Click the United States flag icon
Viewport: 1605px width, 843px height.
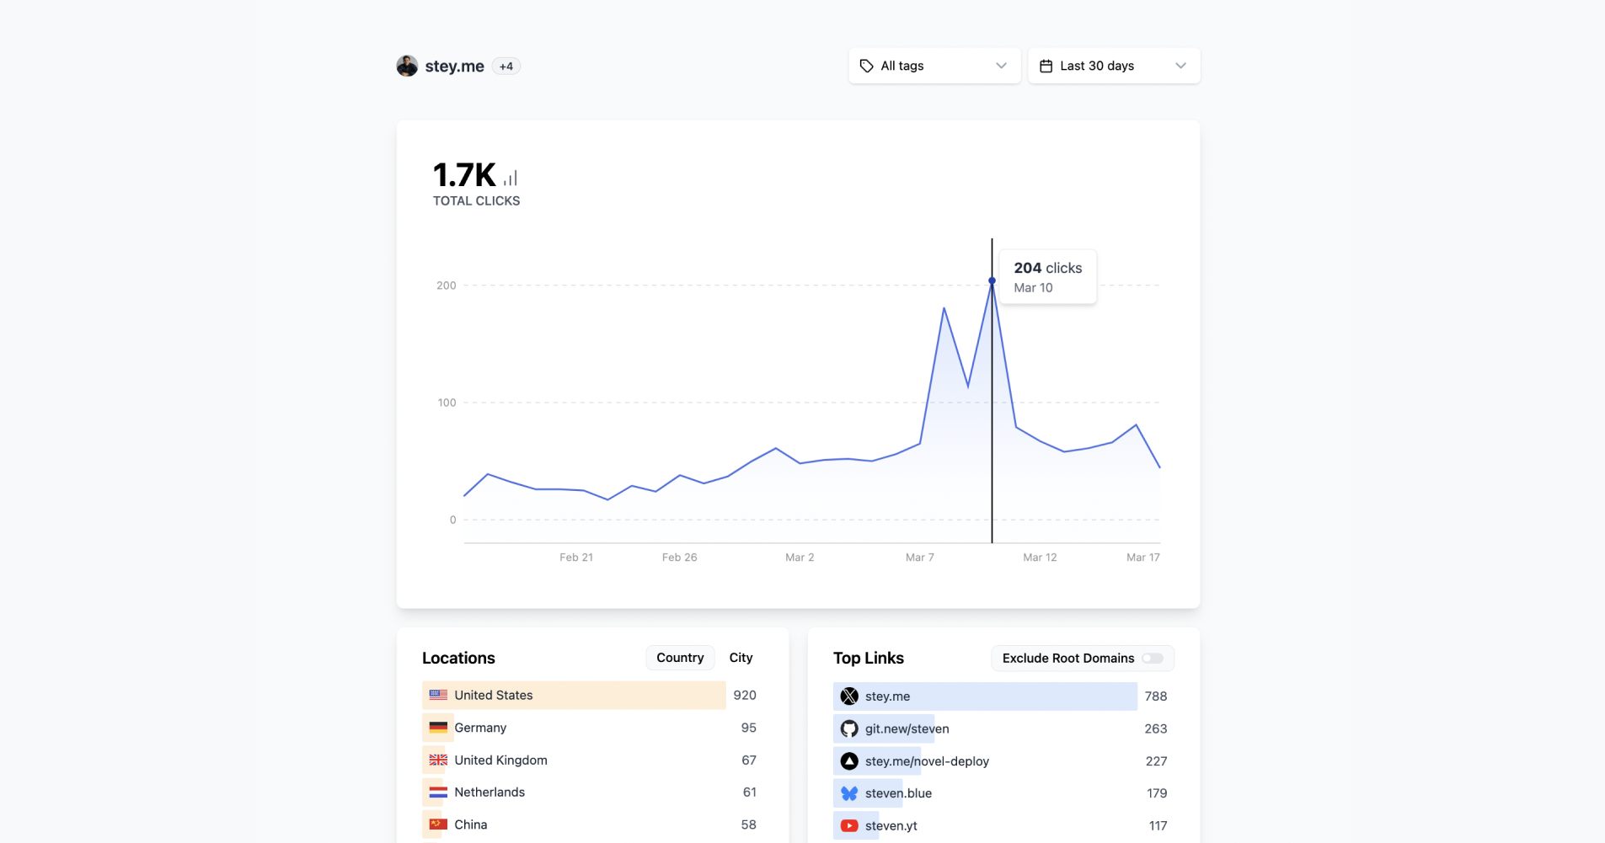[x=438, y=695]
